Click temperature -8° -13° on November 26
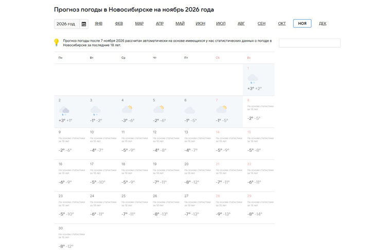 [160, 214]
